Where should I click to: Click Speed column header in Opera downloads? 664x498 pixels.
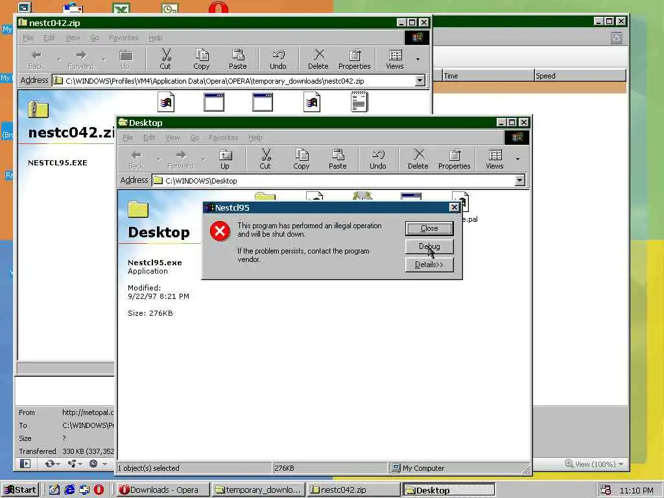point(580,76)
